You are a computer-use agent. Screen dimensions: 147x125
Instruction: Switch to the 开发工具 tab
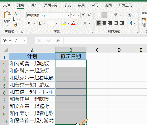tap(125, 5)
